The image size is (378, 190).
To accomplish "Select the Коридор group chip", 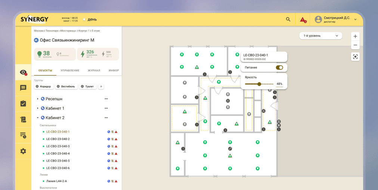I will coord(43,86).
